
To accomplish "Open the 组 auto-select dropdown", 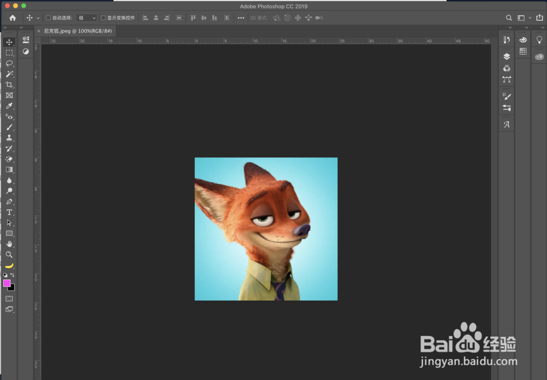I will click(x=86, y=18).
